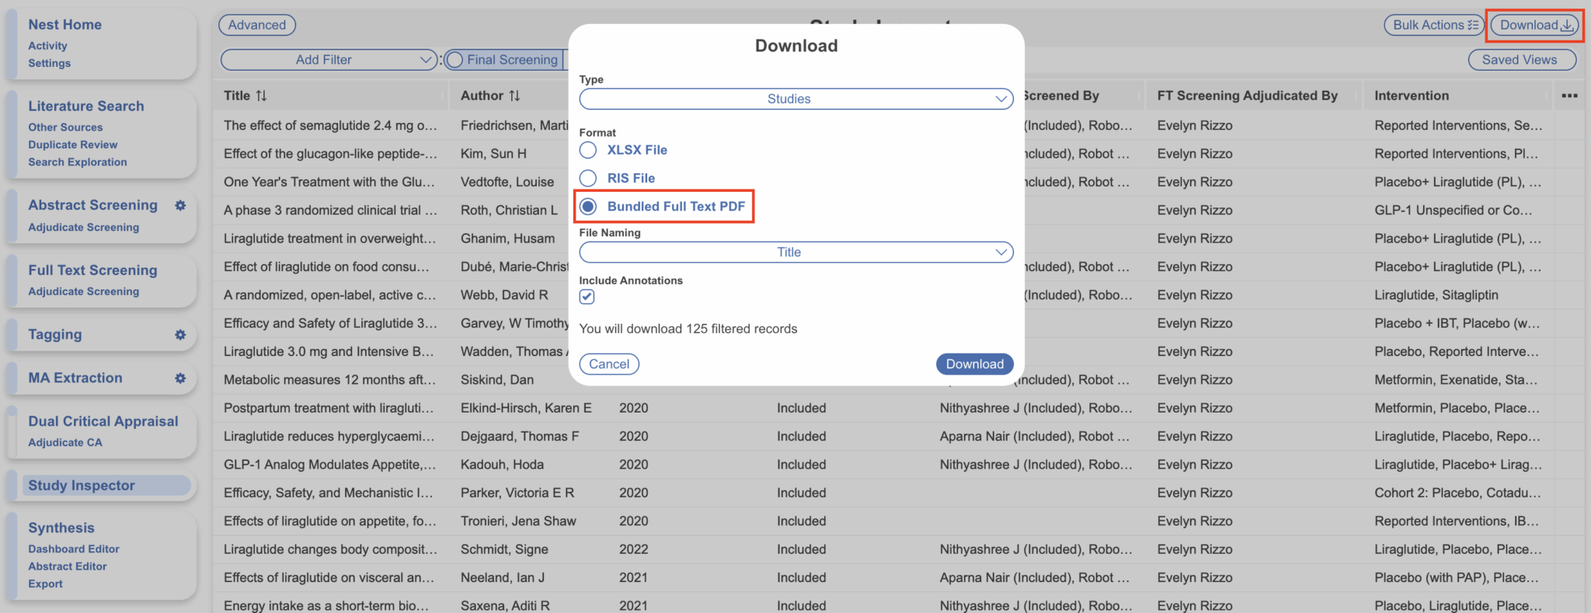Image resolution: width=1591 pixels, height=613 pixels.
Task: Click the top-right Download button
Action: (x=1536, y=25)
